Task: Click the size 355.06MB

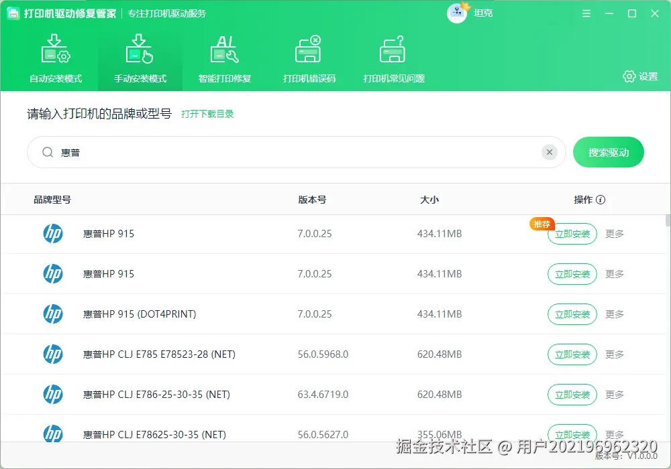Action: (440, 434)
